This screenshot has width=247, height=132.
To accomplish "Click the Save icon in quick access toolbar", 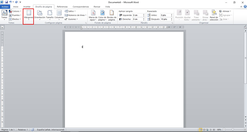I will point(6,2).
